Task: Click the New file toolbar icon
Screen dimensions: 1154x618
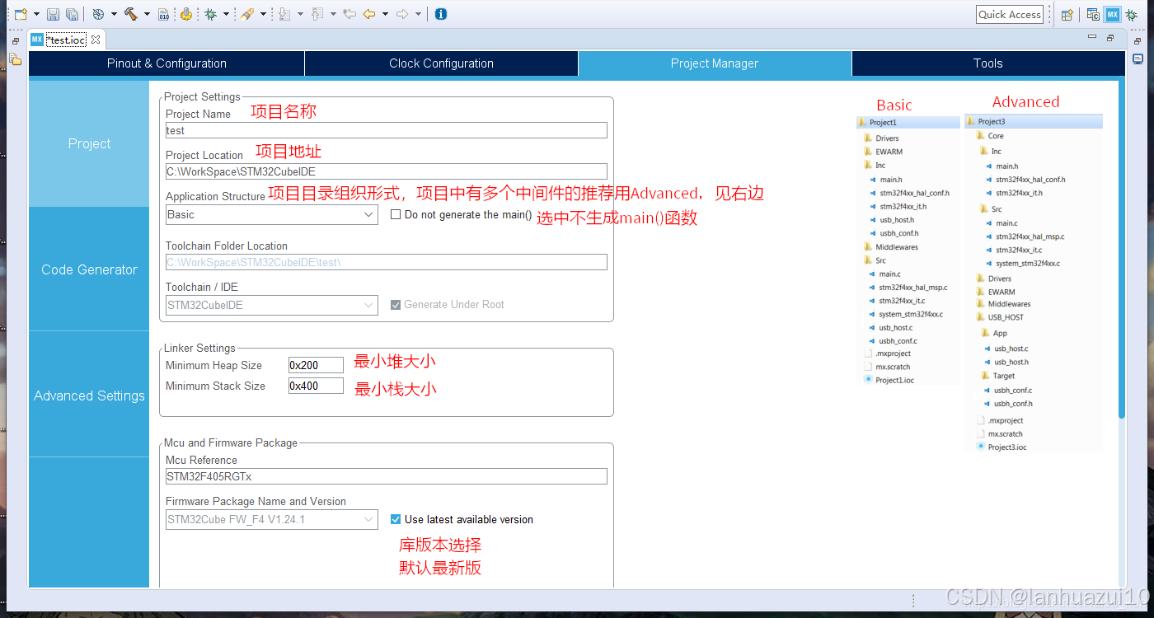Action: coord(20,14)
